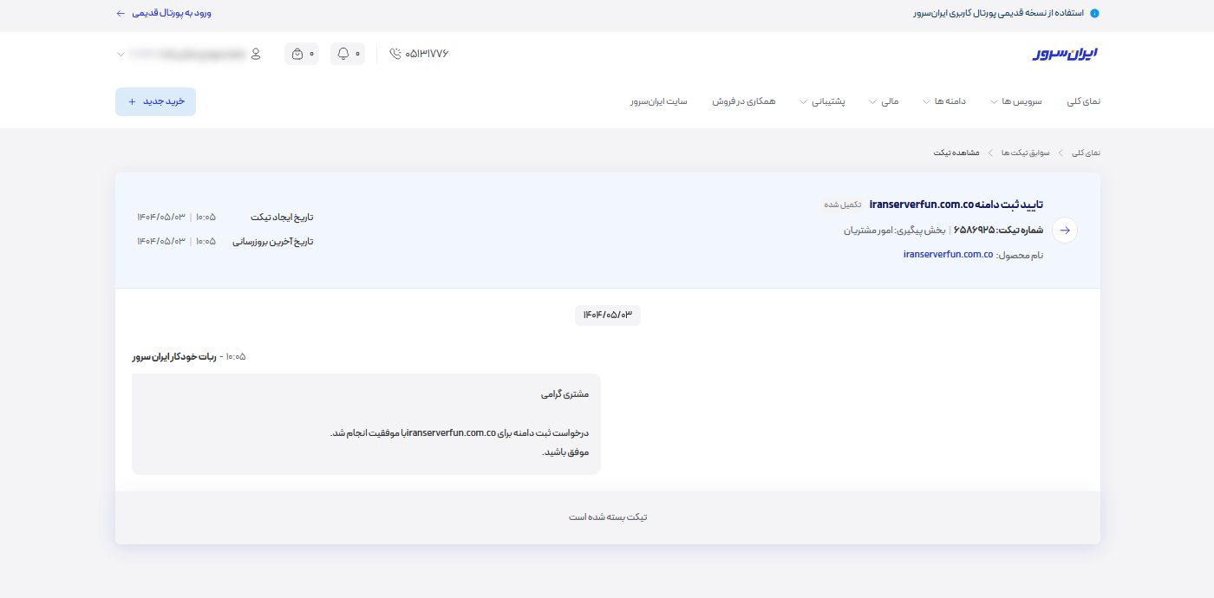Select نمای کلی in the navigation bar
The width and height of the screenshot is (1214, 598).
coord(1083,101)
